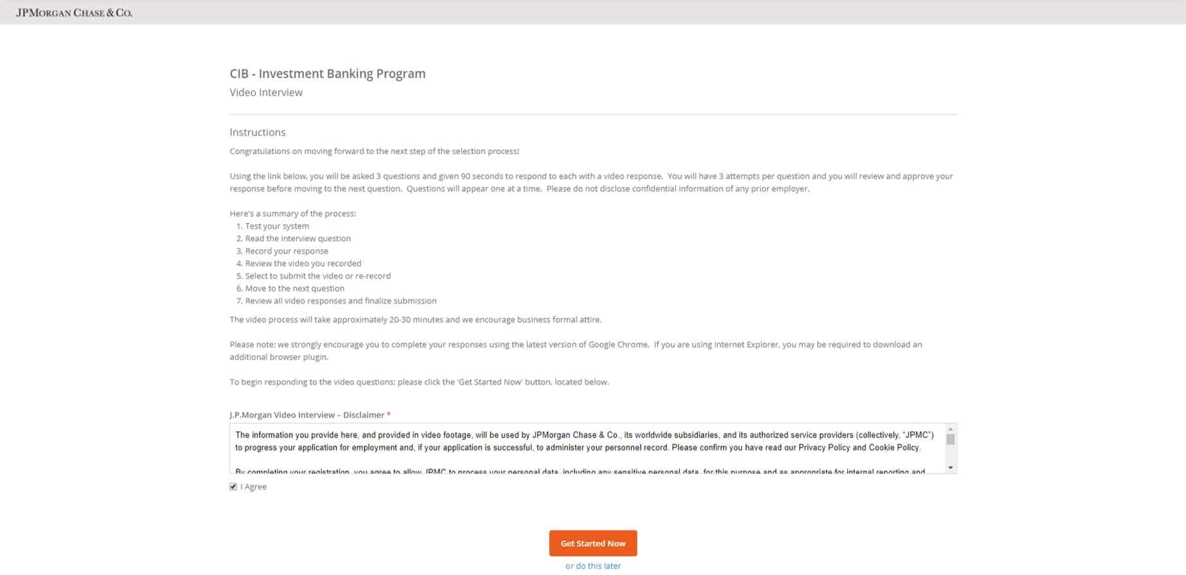Click the JPMorgan Chase & Co. logo
1186x575 pixels.
(x=74, y=11)
